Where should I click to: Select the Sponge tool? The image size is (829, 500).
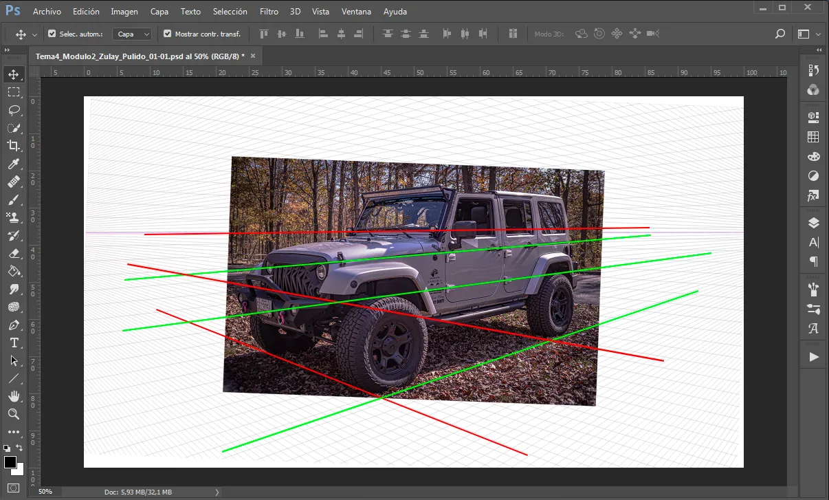click(14, 307)
